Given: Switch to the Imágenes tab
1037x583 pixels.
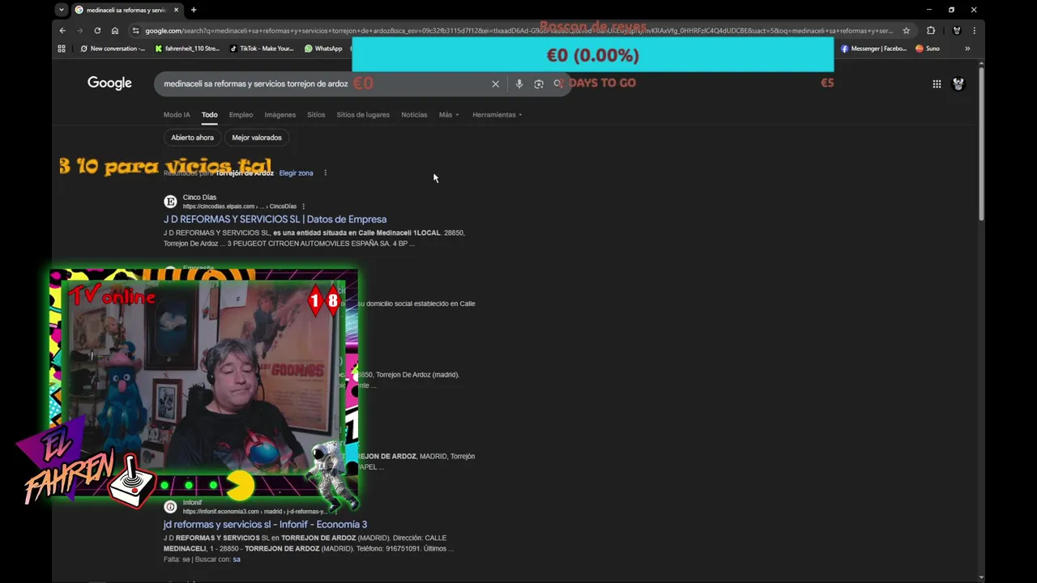Looking at the screenshot, I should 280,115.
